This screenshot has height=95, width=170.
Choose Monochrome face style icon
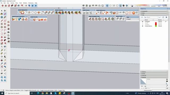click(127, 6)
